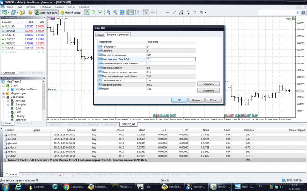This screenshot has height=191, width=307.
Task: Expand the Индикаторы tree node
Action: pos(3,93)
